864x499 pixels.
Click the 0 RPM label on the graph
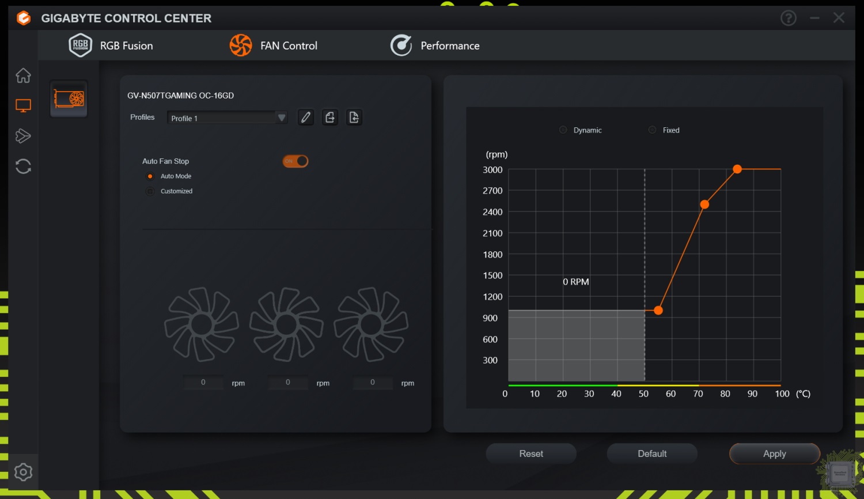(576, 282)
